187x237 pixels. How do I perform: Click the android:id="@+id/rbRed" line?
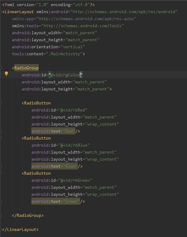click(x=59, y=110)
